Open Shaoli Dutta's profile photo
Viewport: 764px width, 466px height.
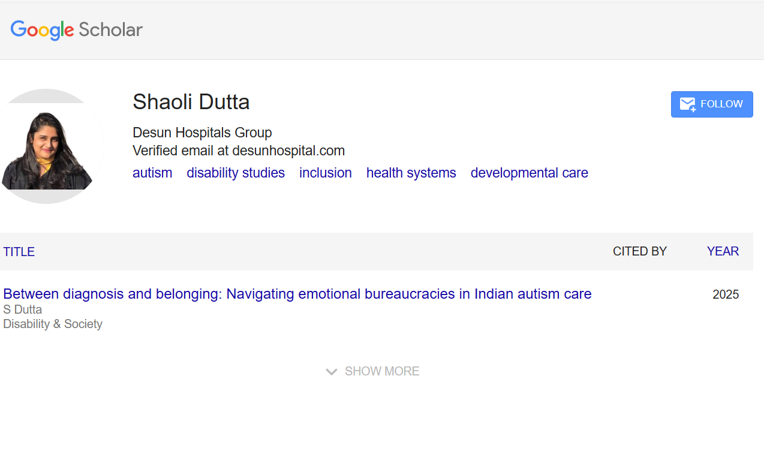click(47, 146)
